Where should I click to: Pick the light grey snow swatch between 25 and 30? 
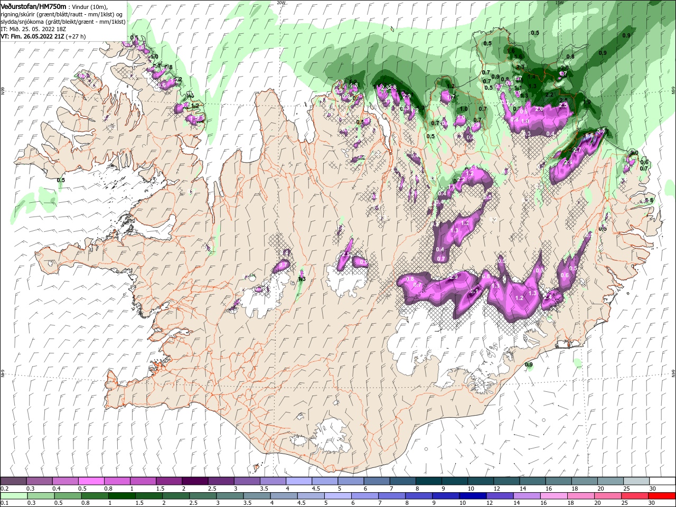(x=637, y=481)
